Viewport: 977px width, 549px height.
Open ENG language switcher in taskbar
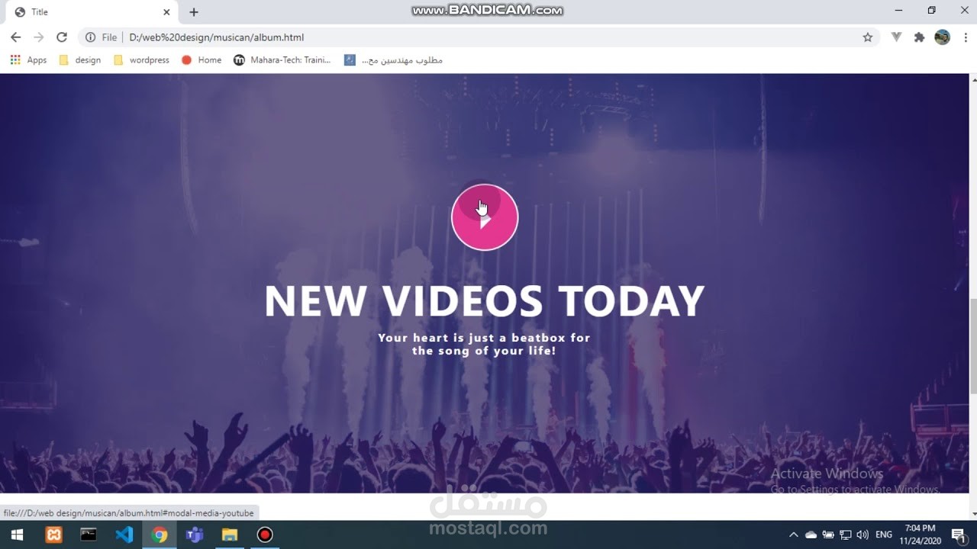tap(883, 535)
